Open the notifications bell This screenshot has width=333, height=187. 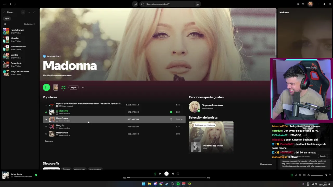pos(298,4)
